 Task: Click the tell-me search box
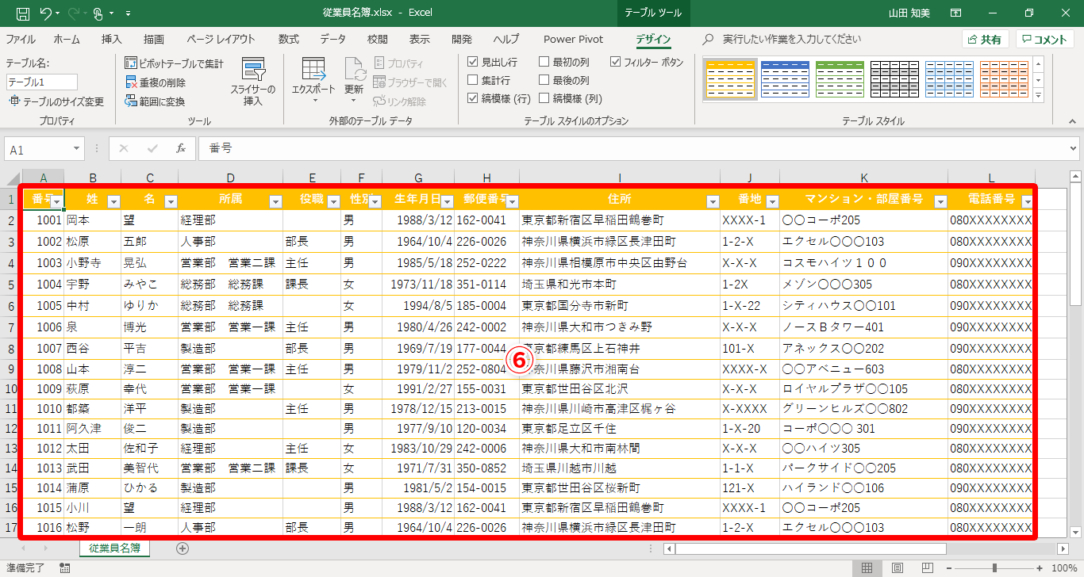click(x=792, y=39)
